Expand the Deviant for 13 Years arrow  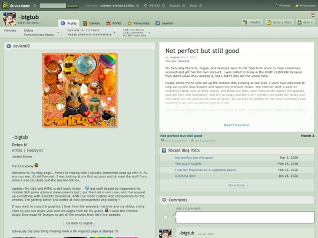tap(114, 32)
